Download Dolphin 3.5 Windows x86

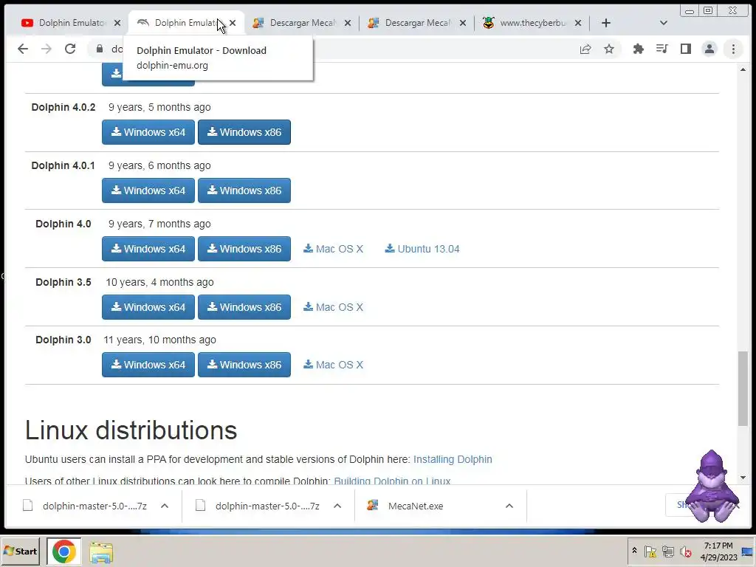pos(244,307)
